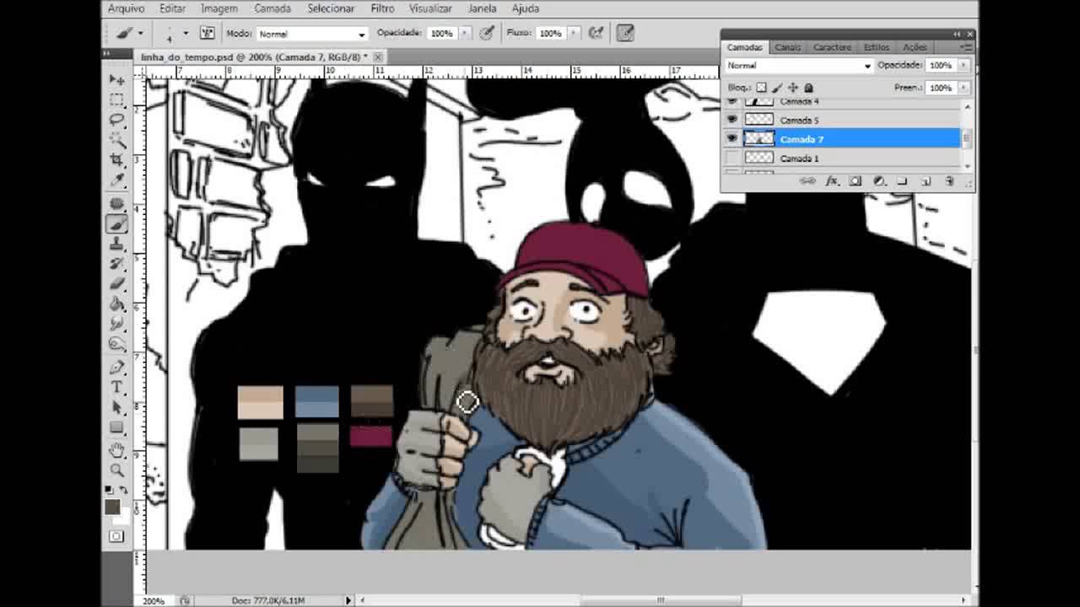Switch to the Estilos tab
Viewport: 1080px width, 607px height.
point(876,47)
